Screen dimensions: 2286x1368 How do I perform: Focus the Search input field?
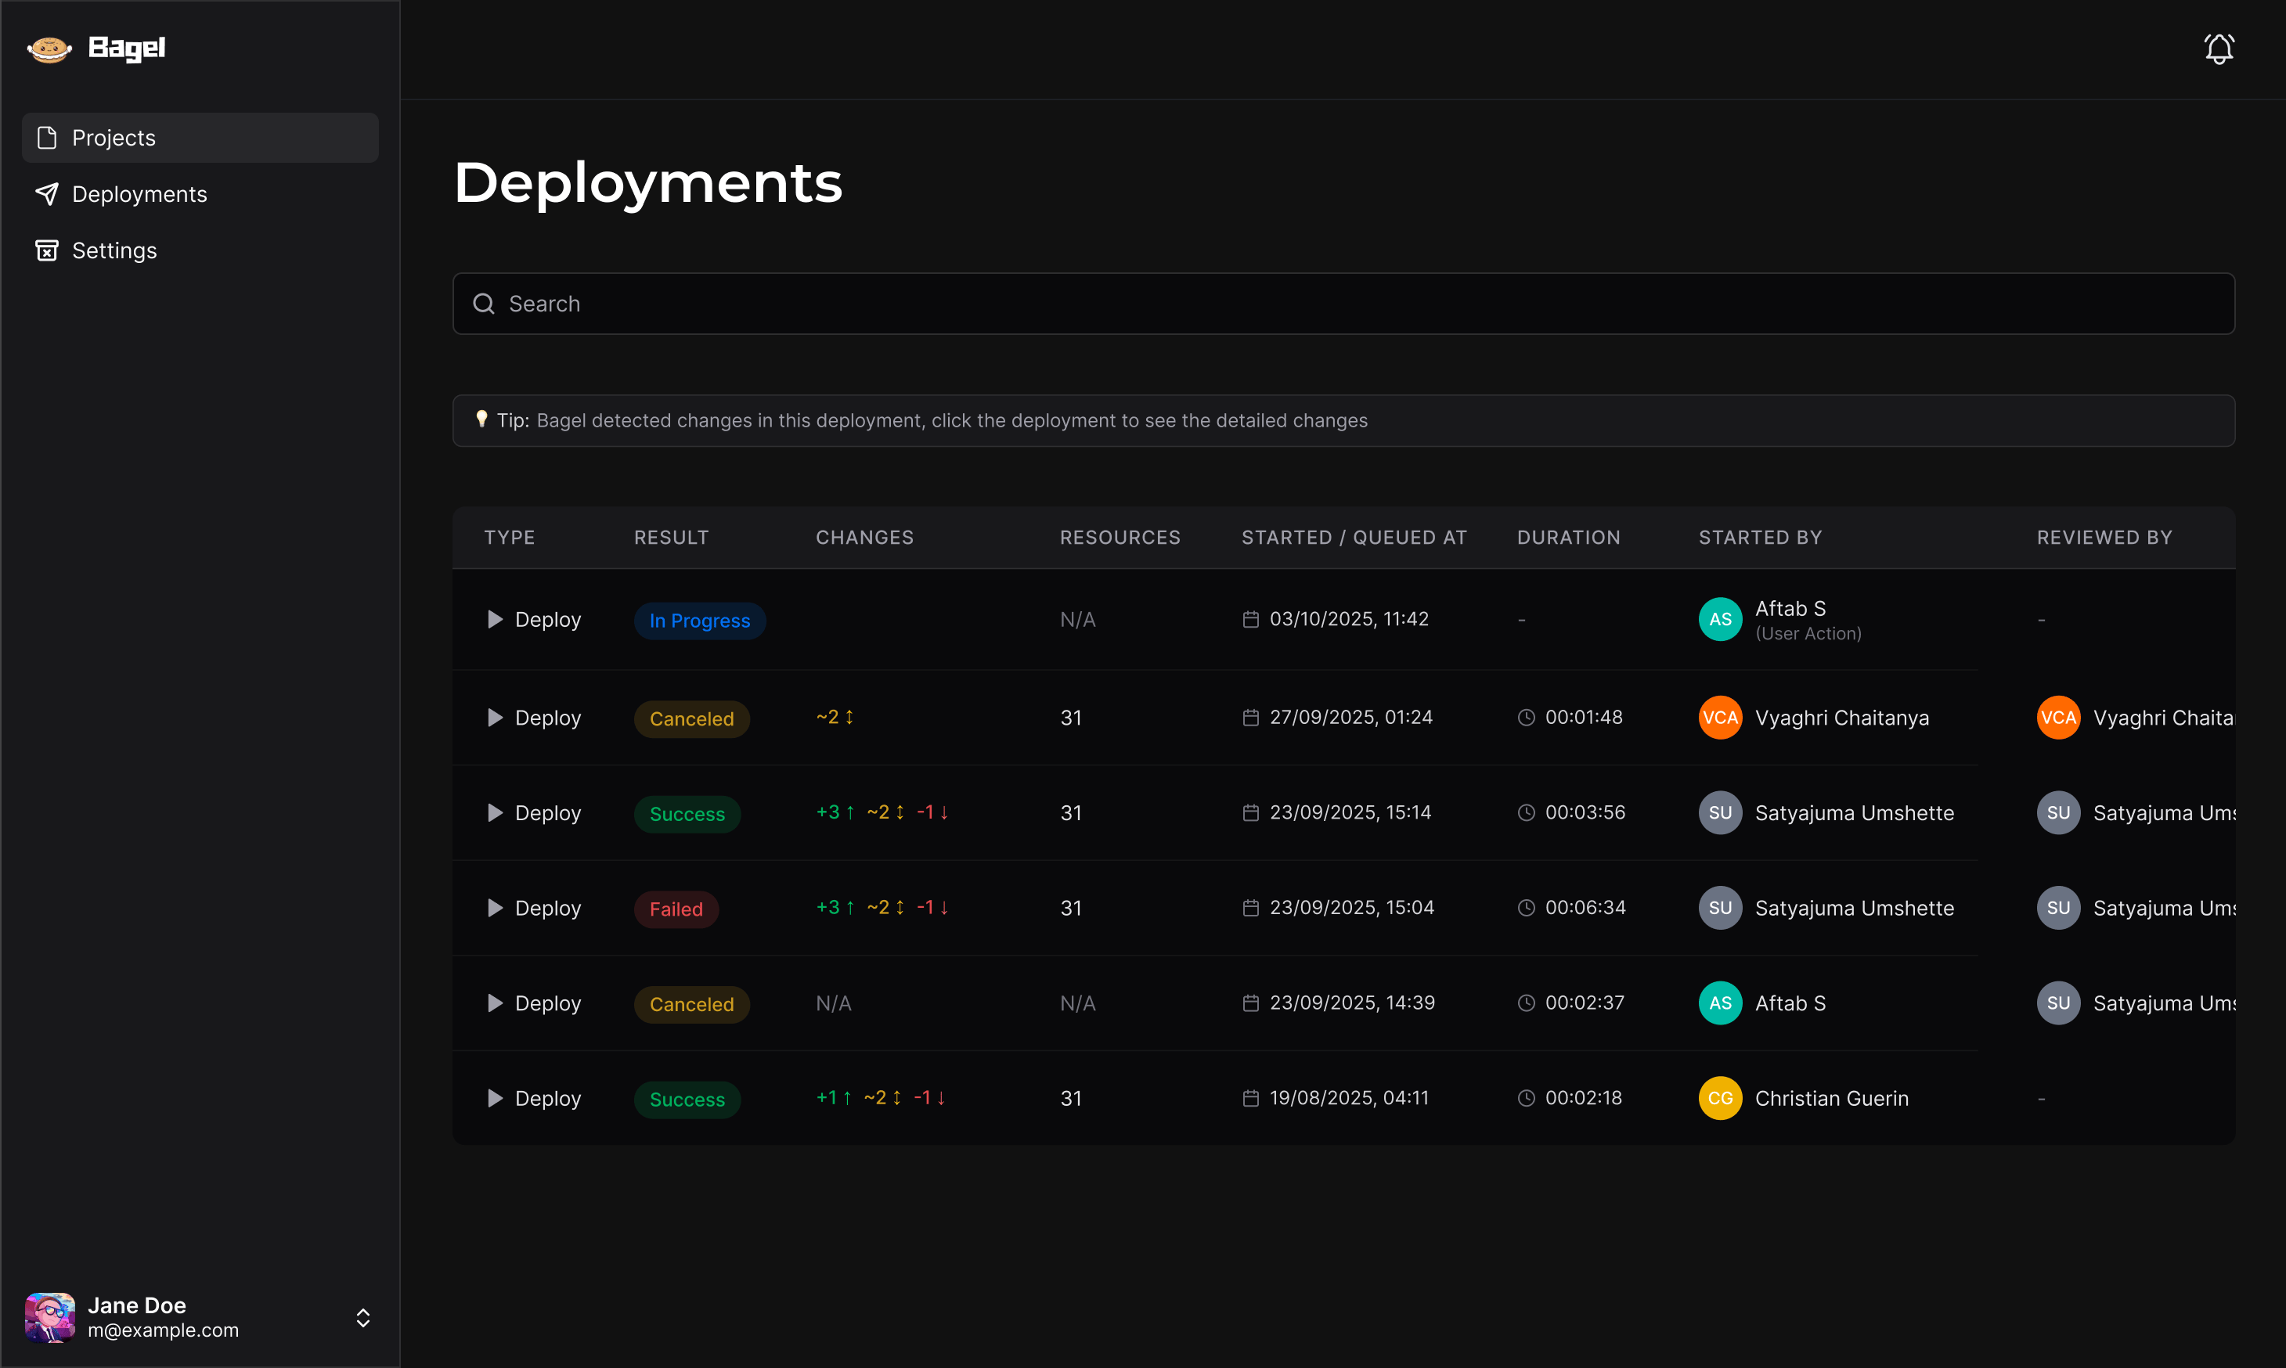1343,304
